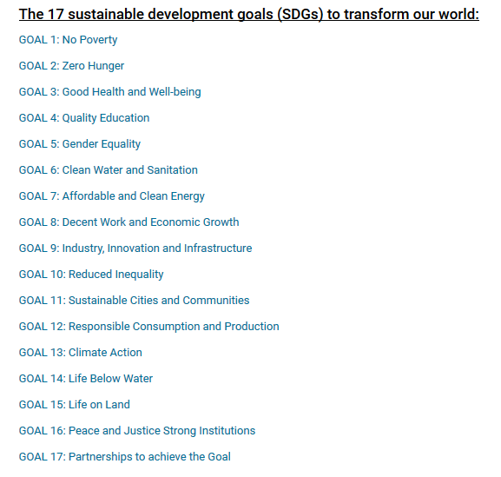Select the GOAL 4: Quality Education link
Image resolution: width=501 pixels, height=477 pixels.
click(x=84, y=118)
